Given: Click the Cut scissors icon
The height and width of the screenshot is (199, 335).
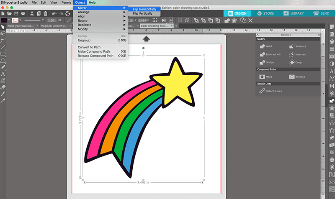Looking at the screenshot, I should (32, 14).
